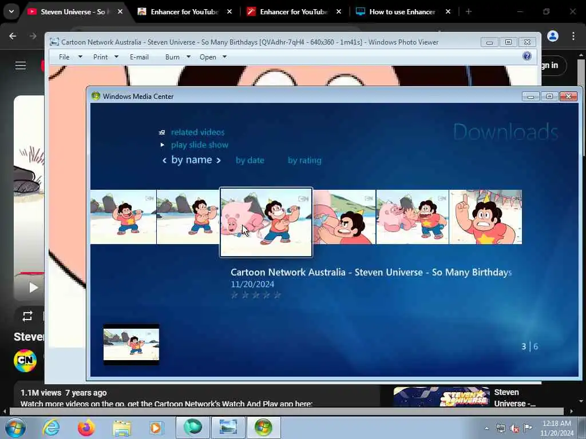Open first Steven beach thumbnail
The image size is (586, 439).
(x=124, y=217)
